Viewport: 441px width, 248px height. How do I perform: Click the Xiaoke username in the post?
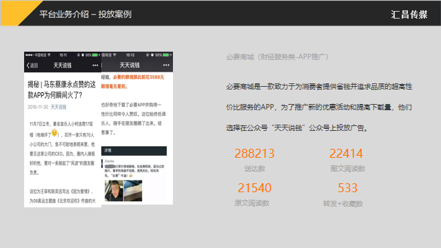110,161
